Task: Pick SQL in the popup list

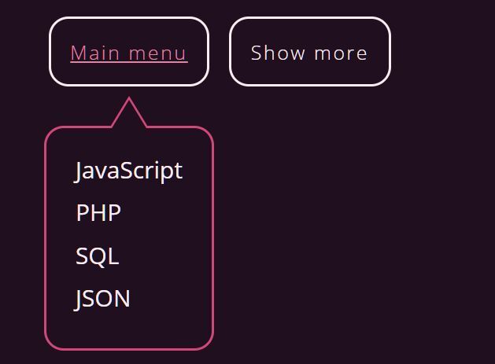Action: click(98, 256)
